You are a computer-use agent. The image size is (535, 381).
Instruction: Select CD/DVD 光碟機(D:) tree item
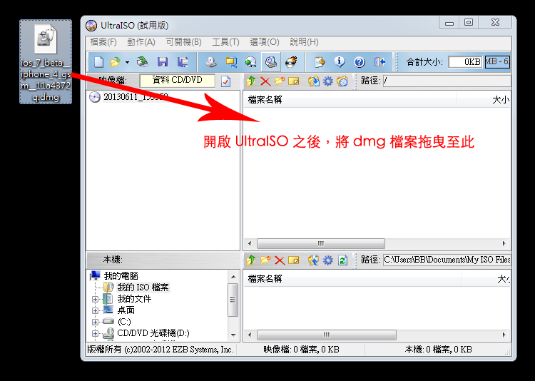point(153,333)
